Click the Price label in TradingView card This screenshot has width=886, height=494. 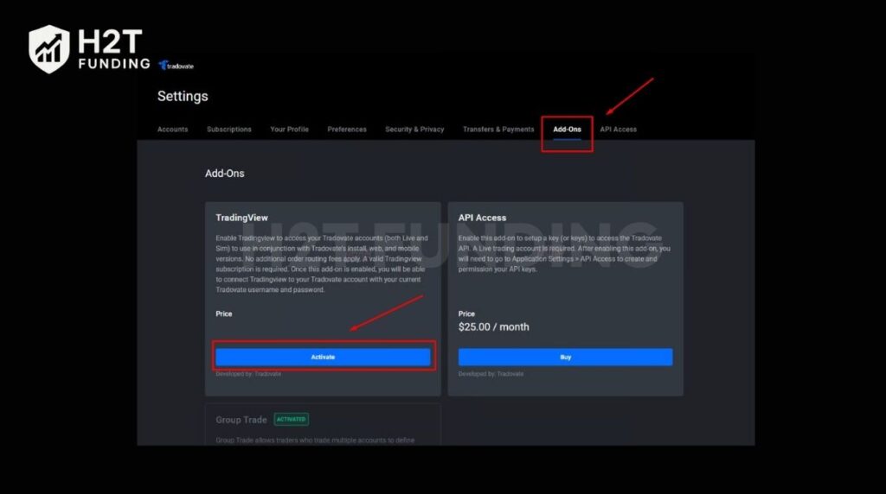(x=224, y=313)
